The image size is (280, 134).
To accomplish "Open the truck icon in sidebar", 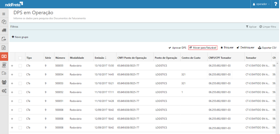I will pyautogui.click(x=4, y=30).
